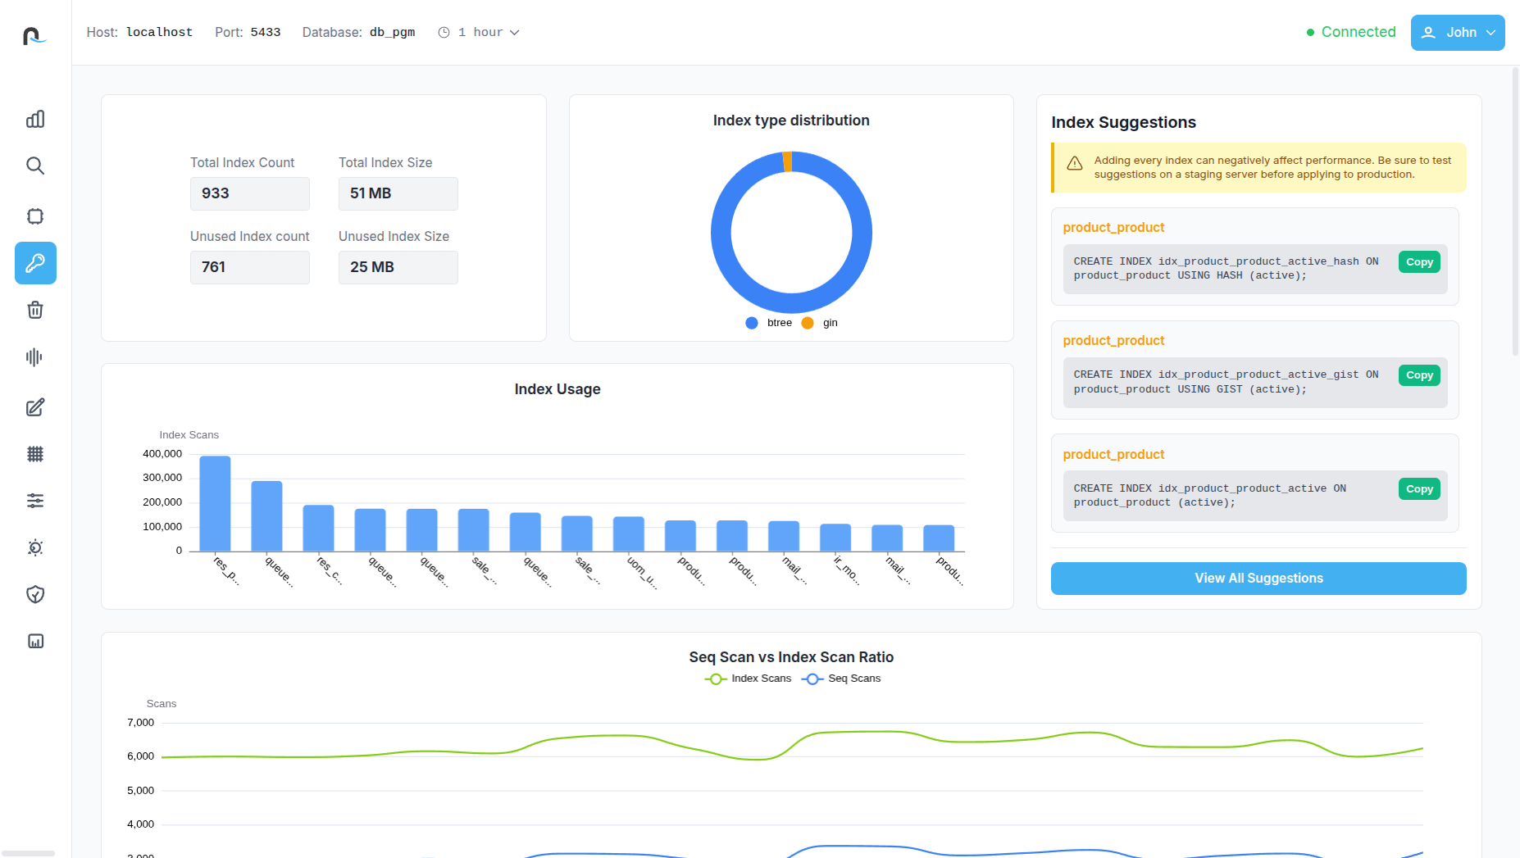
Task: Click the grid table icon in sidebar
Action: (35, 454)
